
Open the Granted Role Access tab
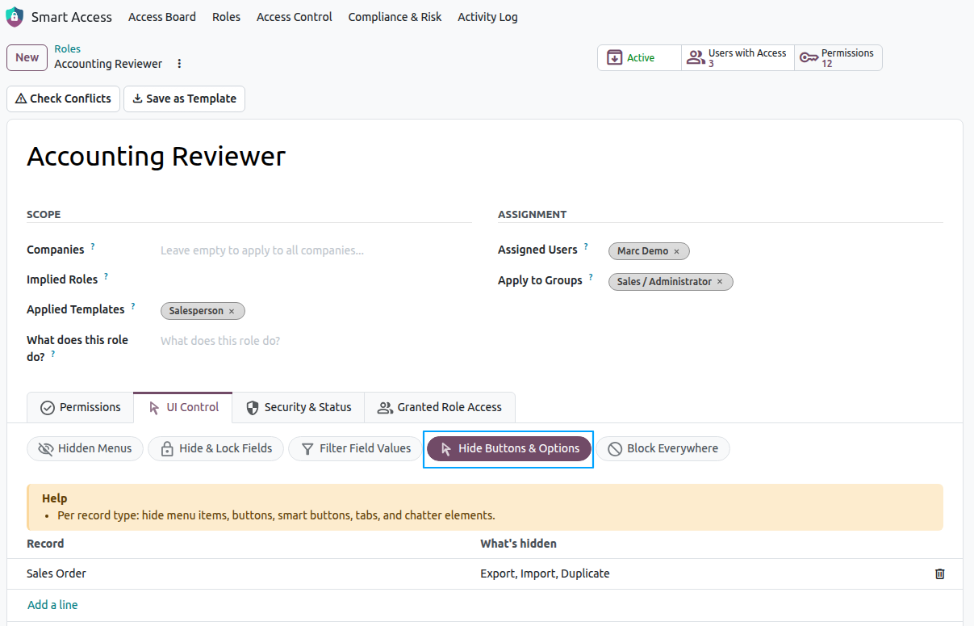[x=440, y=407]
